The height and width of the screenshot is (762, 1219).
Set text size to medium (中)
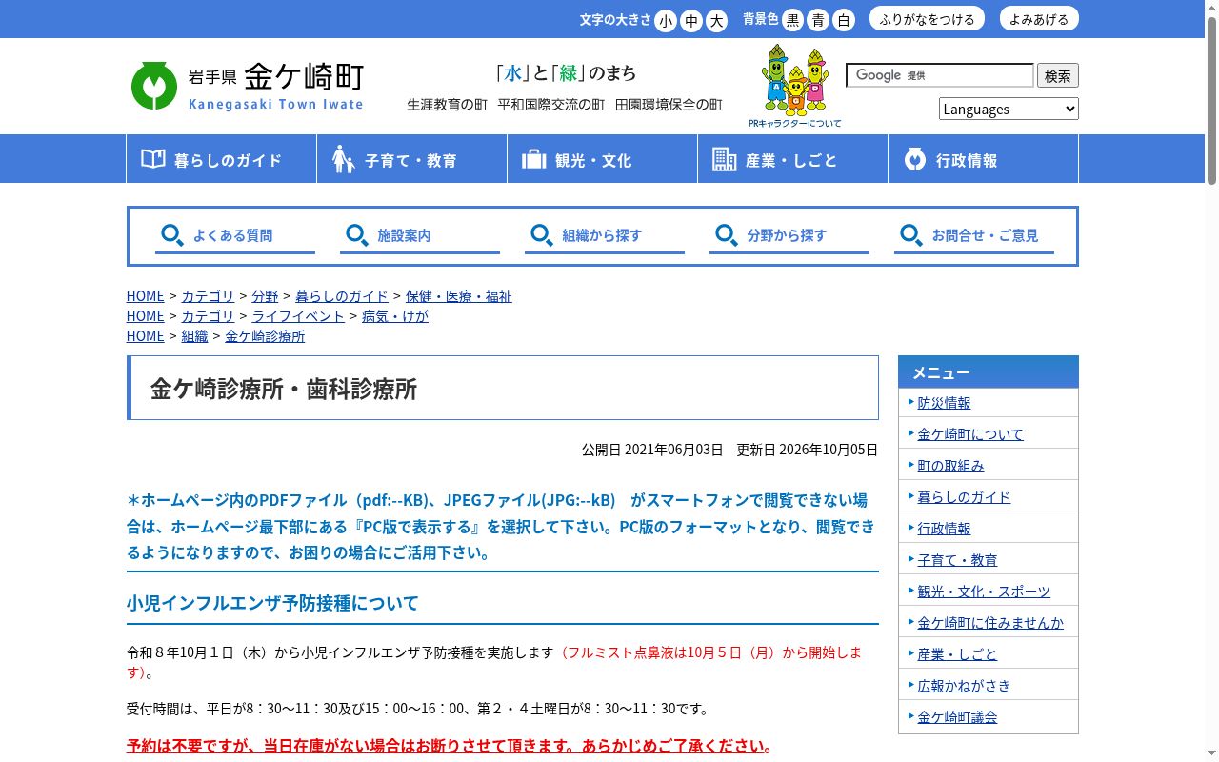(x=691, y=20)
